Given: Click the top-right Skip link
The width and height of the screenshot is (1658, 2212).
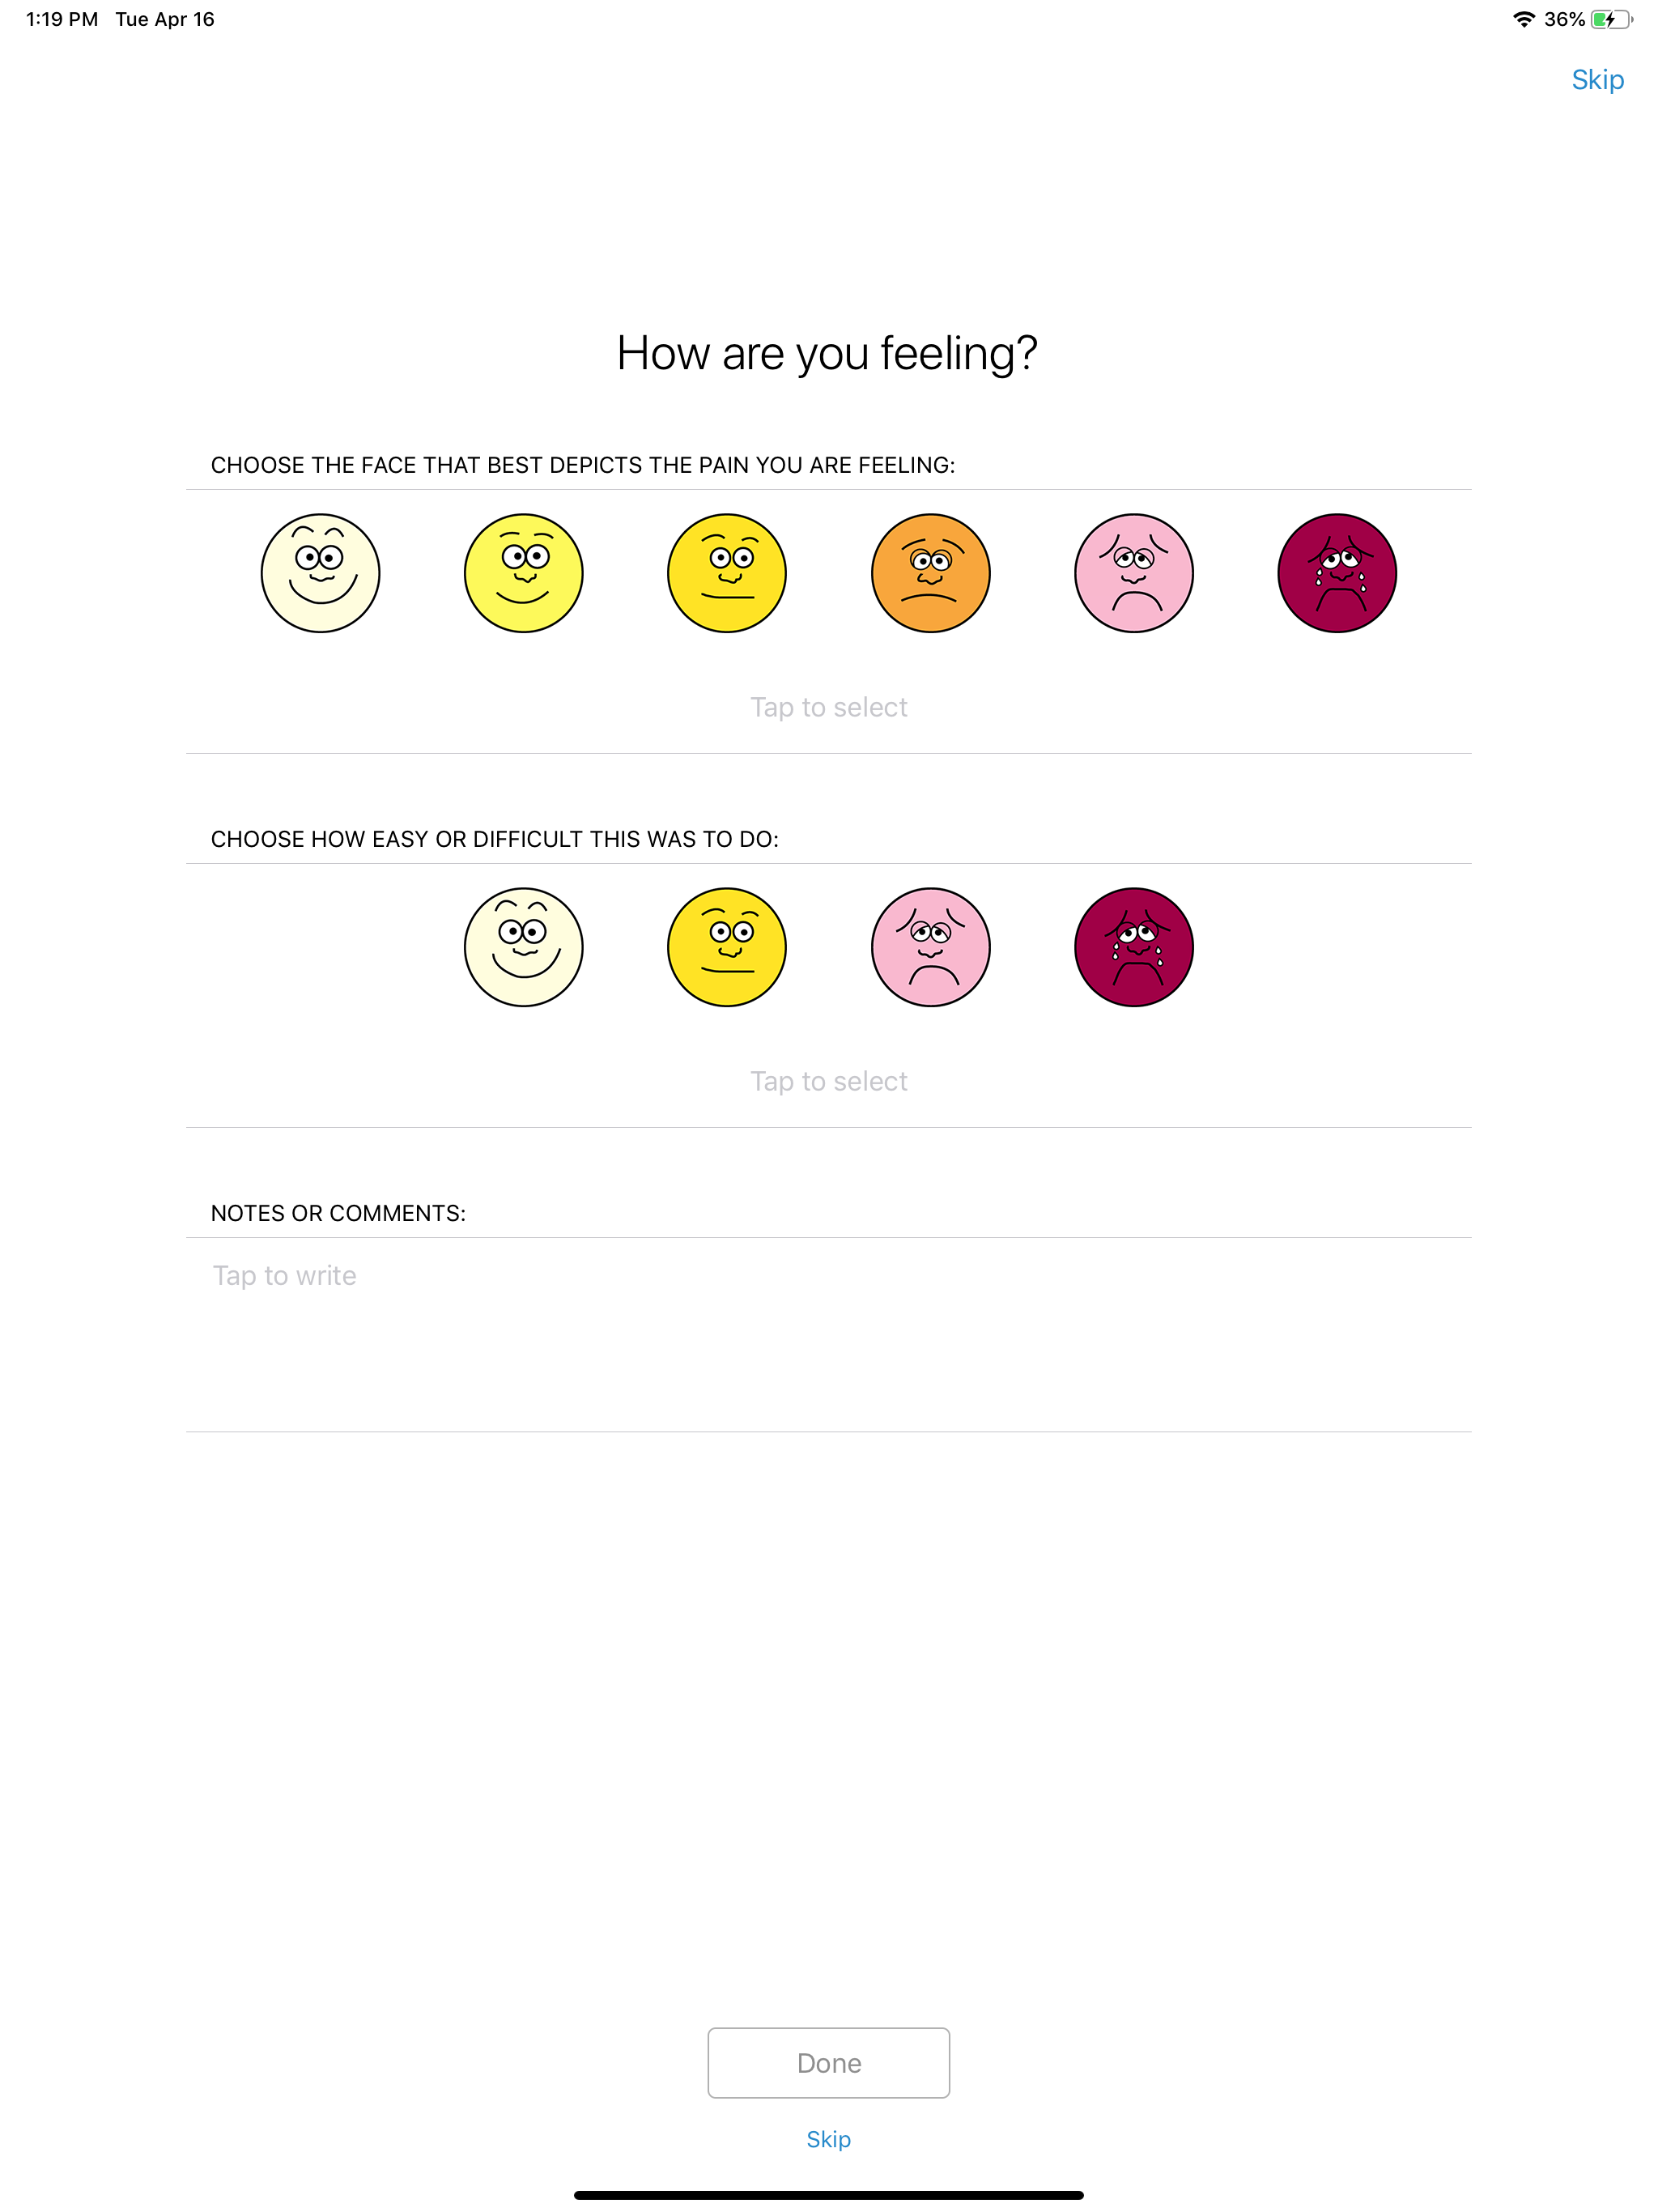Looking at the screenshot, I should (x=1597, y=80).
